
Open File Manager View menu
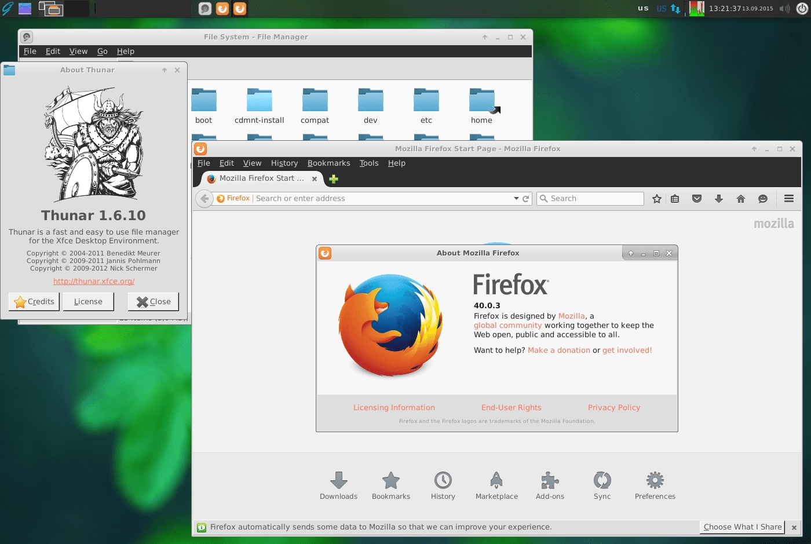click(79, 52)
